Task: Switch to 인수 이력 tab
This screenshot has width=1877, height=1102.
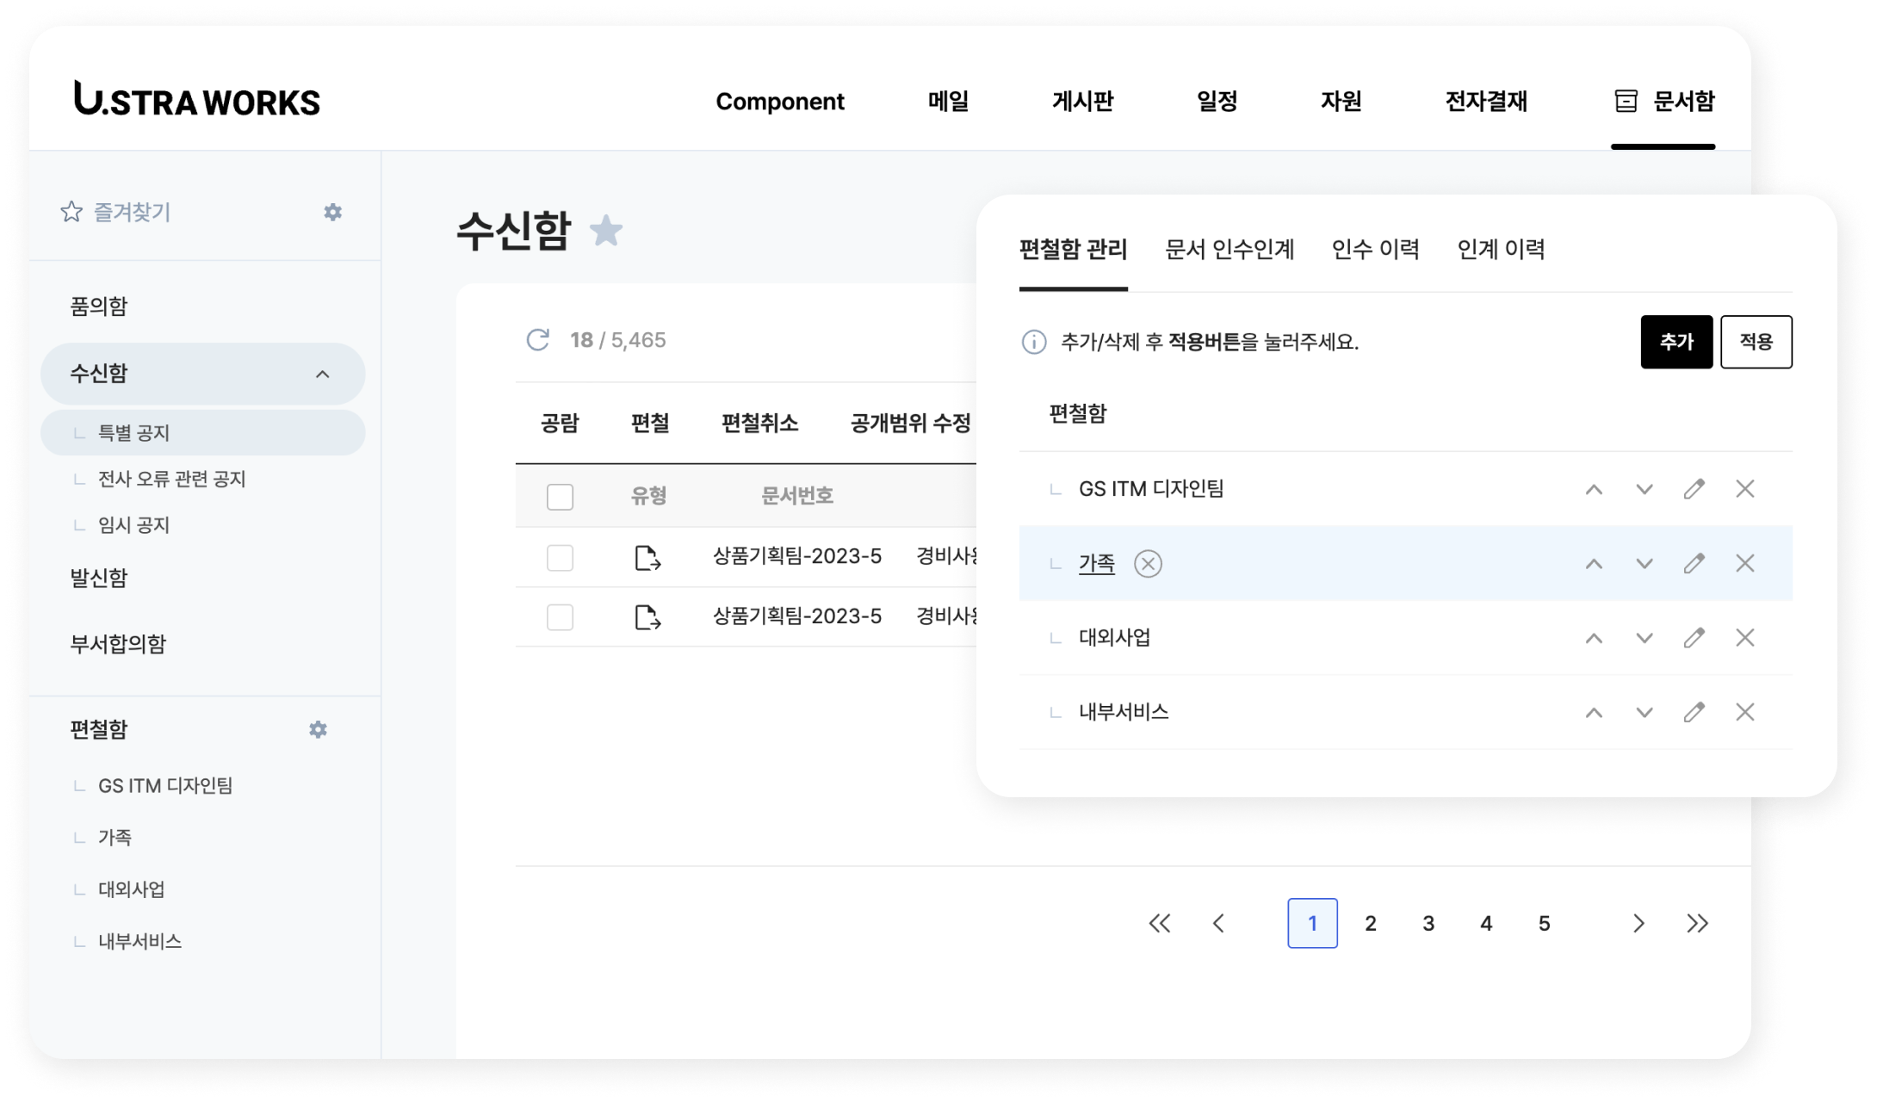Action: (1375, 249)
